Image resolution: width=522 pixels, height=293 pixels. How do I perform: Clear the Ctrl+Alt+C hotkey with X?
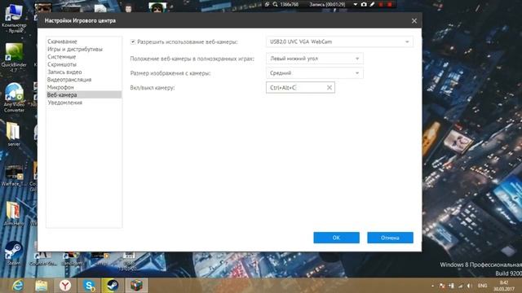tap(330, 88)
